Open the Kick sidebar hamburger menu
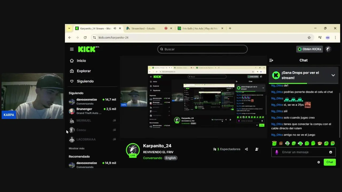 pyautogui.click(x=72, y=49)
